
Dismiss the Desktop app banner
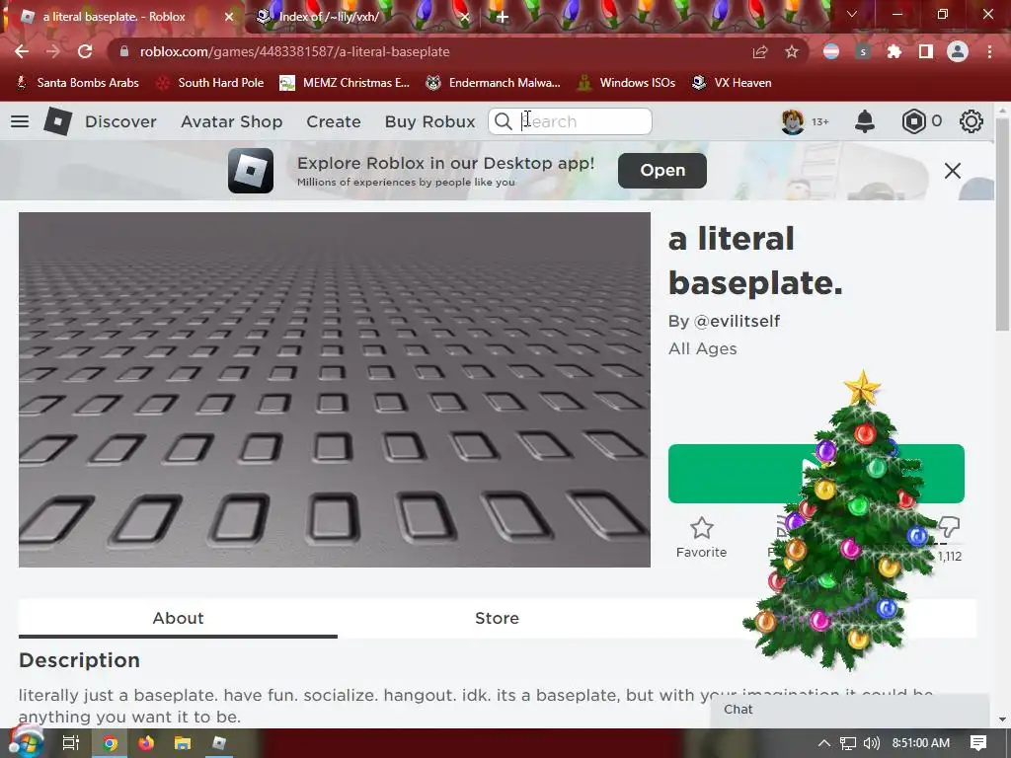click(953, 170)
